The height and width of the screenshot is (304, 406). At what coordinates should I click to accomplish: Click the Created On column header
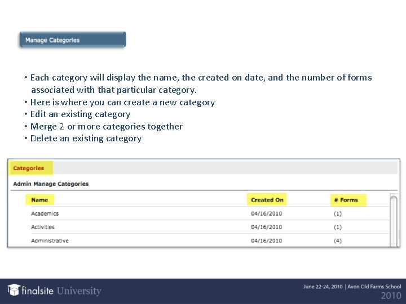tap(267, 200)
